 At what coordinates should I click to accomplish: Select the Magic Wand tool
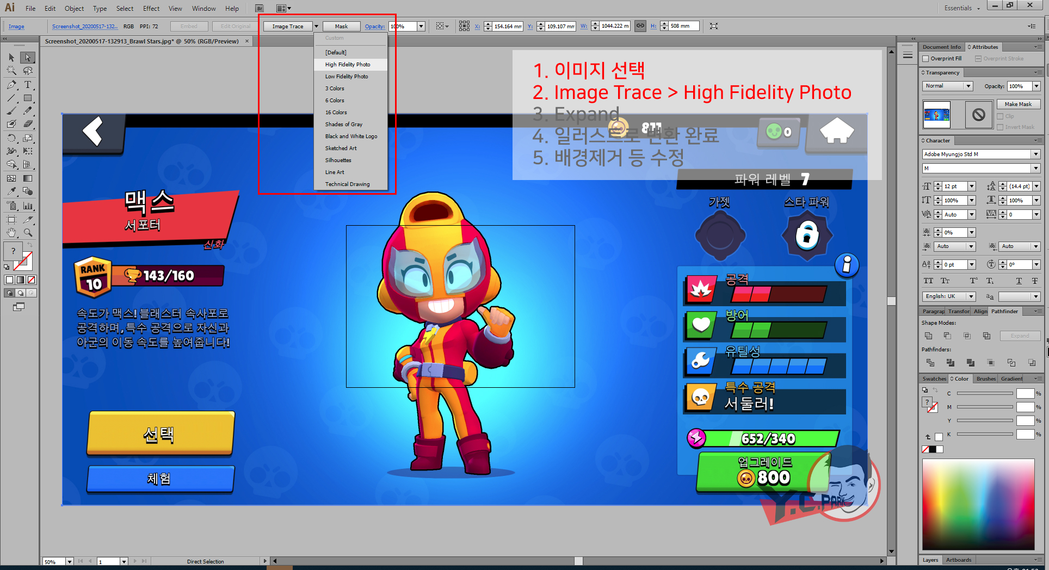click(x=11, y=71)
